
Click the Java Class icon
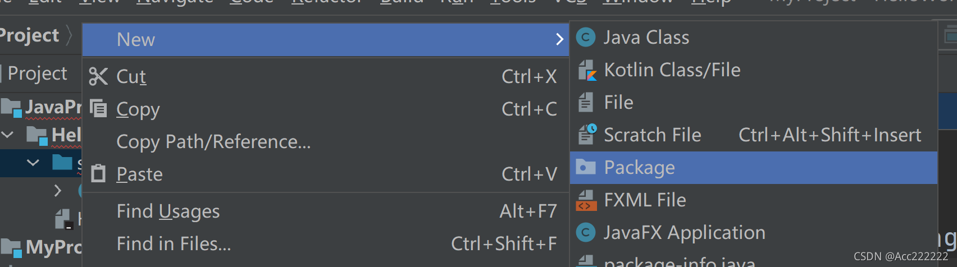586,38
